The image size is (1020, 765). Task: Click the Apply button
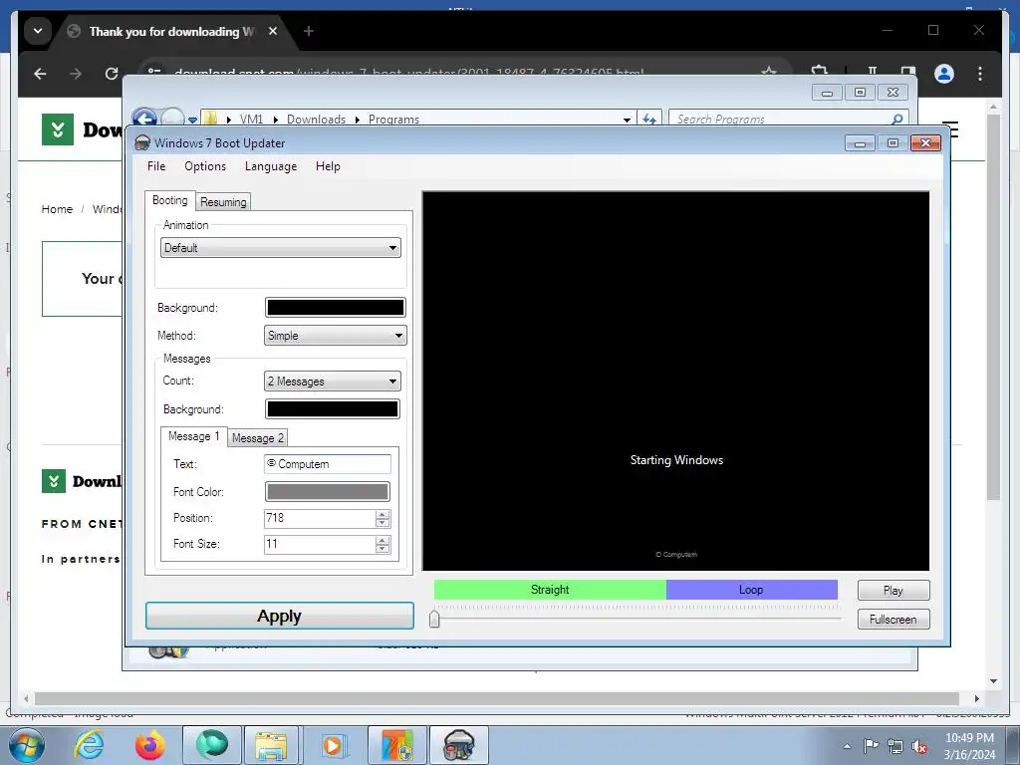pyautogui.click(x=280, y=616)
